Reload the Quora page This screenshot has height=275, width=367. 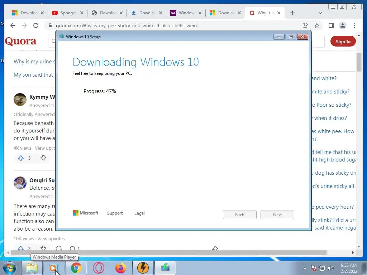pos(36,25)
